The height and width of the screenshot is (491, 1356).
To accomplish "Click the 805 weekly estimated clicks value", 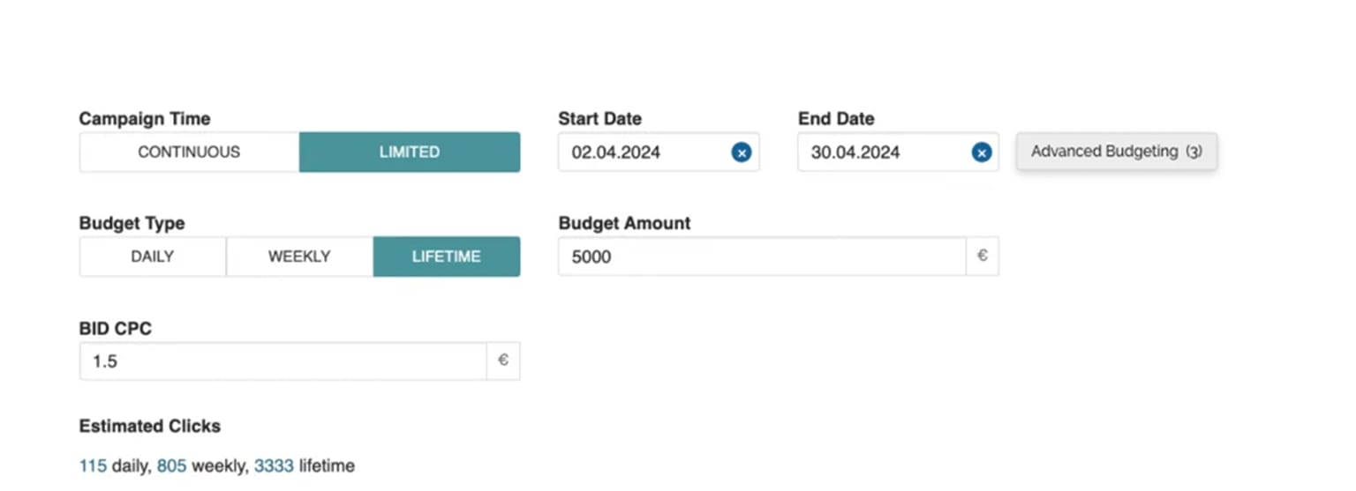I will 172,465.
